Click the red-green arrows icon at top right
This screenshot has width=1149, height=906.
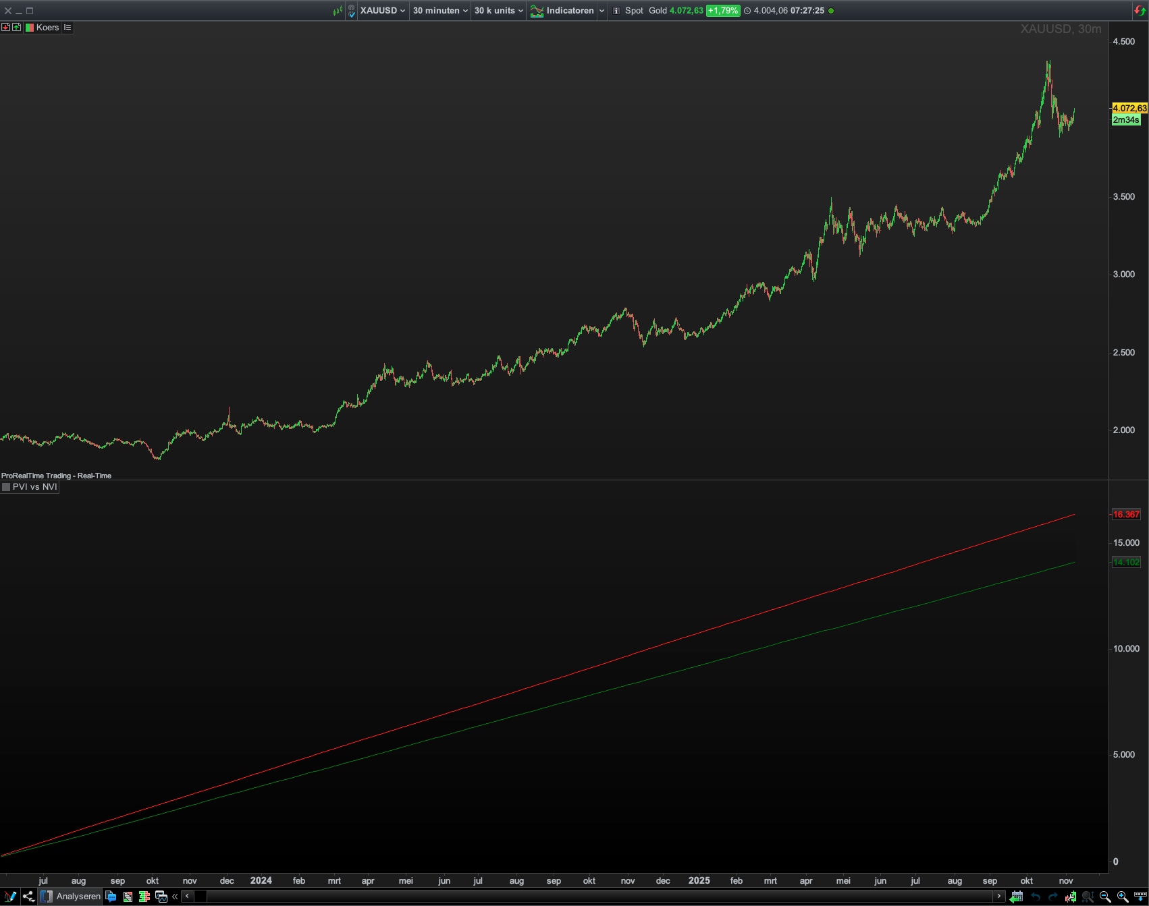[1140, 11]
